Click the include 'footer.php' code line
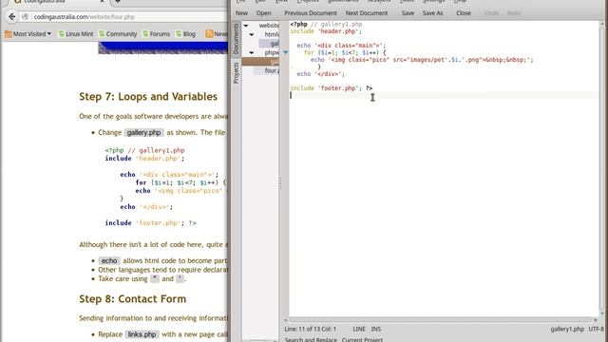This screenshot has height=342, width=608. (x=332, y=88)
